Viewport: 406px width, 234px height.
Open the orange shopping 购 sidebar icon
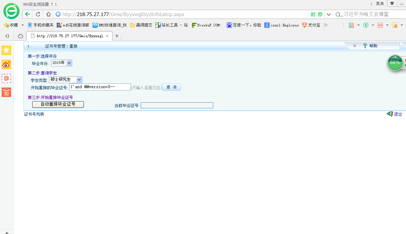pos(7,92)
